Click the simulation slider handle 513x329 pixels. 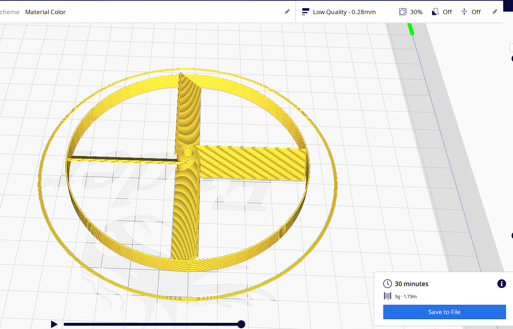click(x=241, y=324)
